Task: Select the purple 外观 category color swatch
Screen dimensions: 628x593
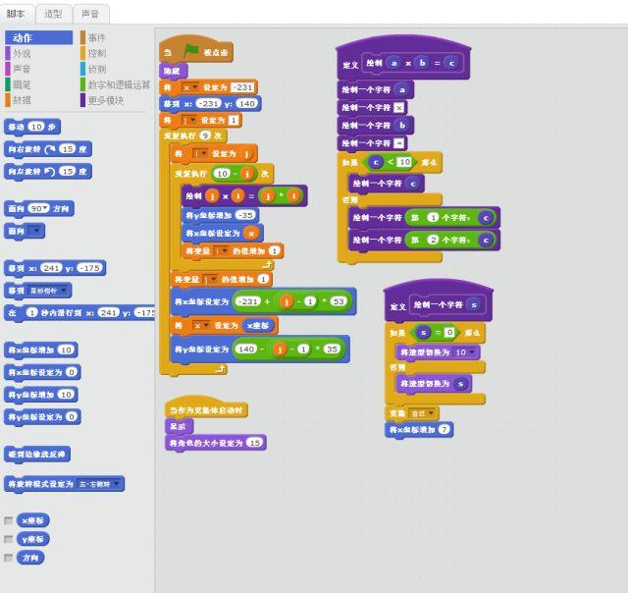Action: point(8,53)
